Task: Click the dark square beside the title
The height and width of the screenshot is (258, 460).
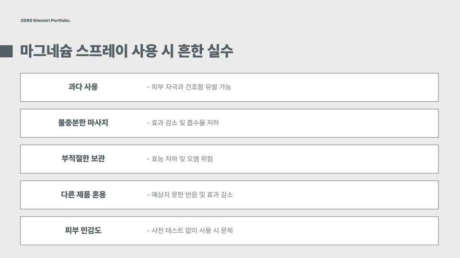Action: point(6,51)
